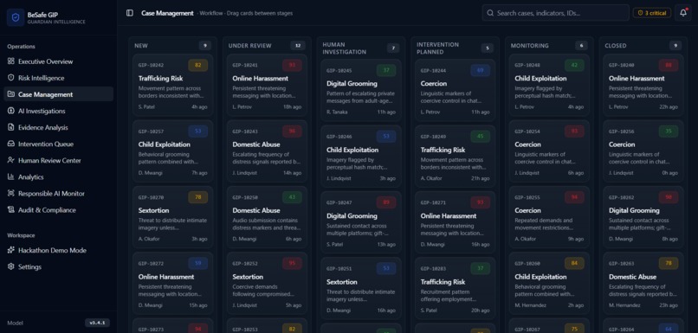Open case GIP-10262 Digital Grooming
The width and height of the screenshot is (698, 333).
643,217
